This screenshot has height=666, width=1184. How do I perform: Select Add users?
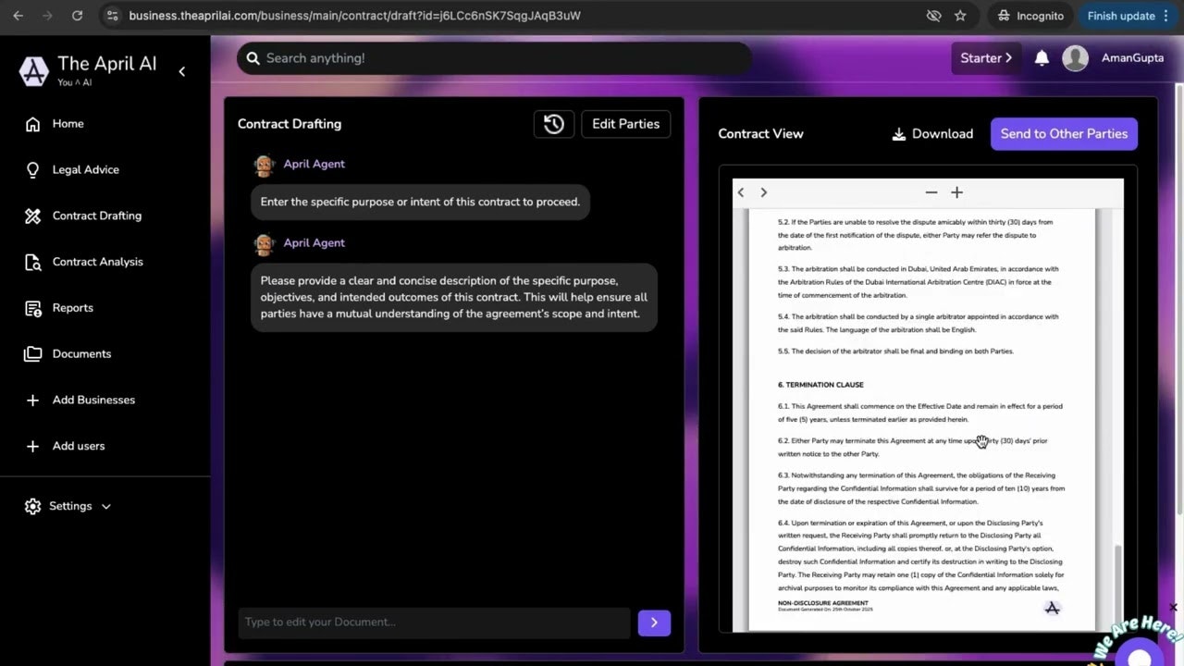[x=79, y=446]
